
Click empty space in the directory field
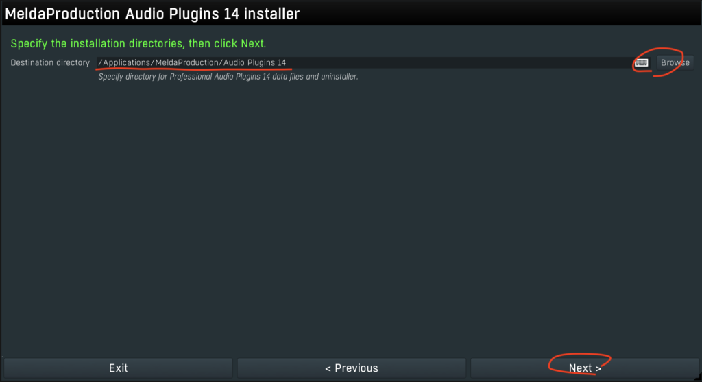tap(457, 62)
